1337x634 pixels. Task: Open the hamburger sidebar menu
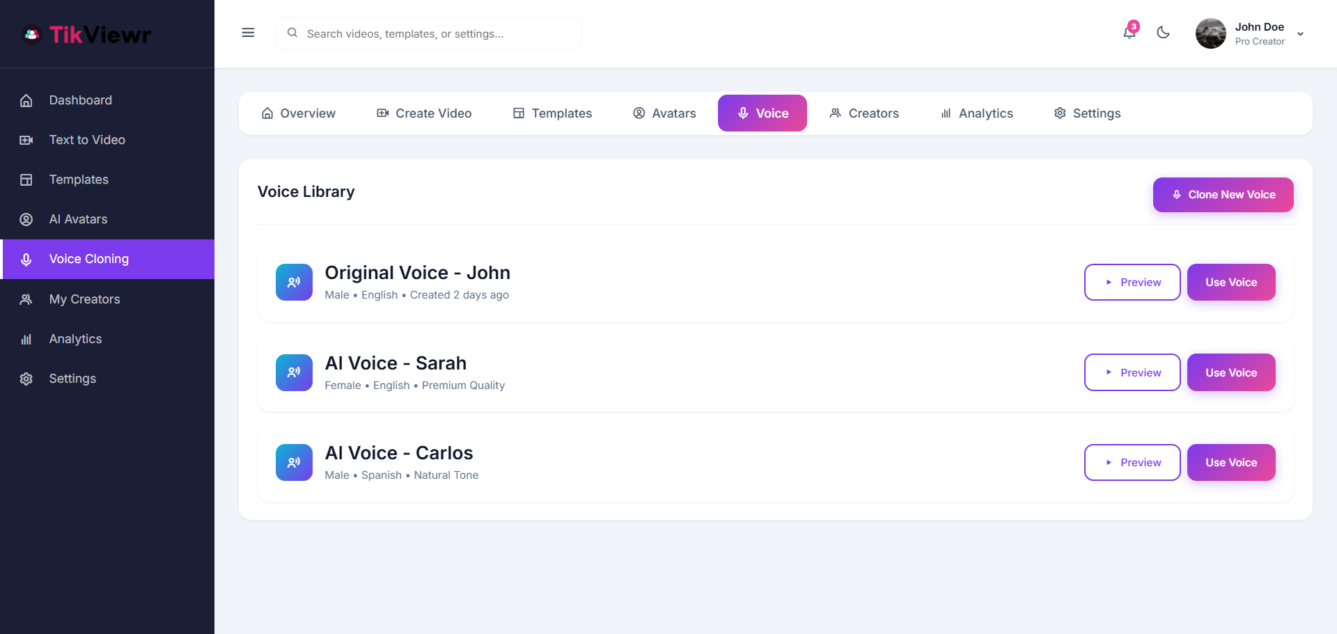[248, 33]
